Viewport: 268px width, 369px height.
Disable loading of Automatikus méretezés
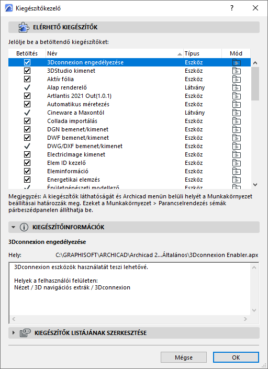[x=27, y=104]
